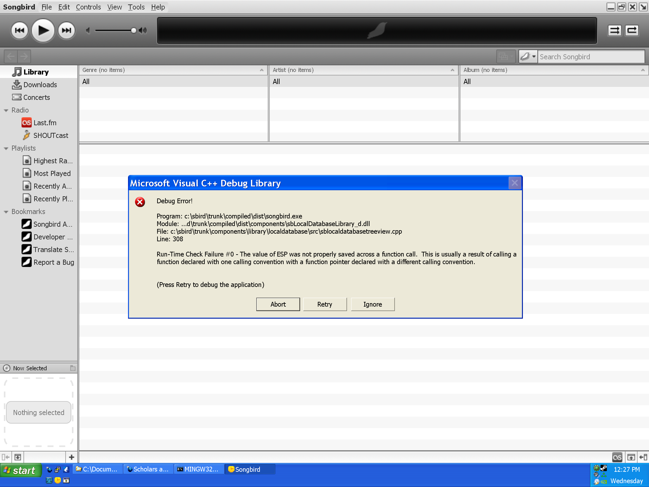This screenshot has width=649, height=487.
Task: Open the Translate S... bookmark
Action: click(39, 250)
